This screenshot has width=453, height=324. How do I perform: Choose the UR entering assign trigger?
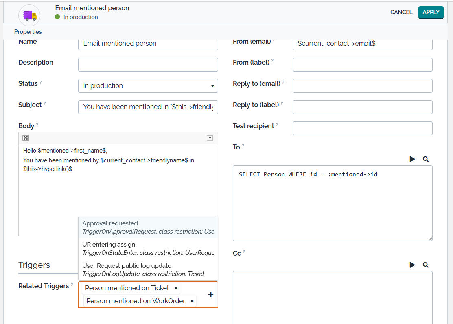click(148, 248)
